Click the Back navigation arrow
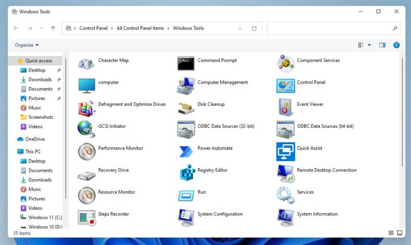 click(16, 28)
